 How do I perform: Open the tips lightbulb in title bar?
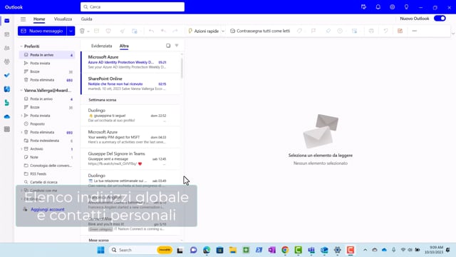tap(406, 7)
